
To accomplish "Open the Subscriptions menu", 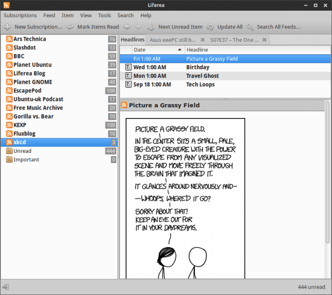I will click(20, 16).
